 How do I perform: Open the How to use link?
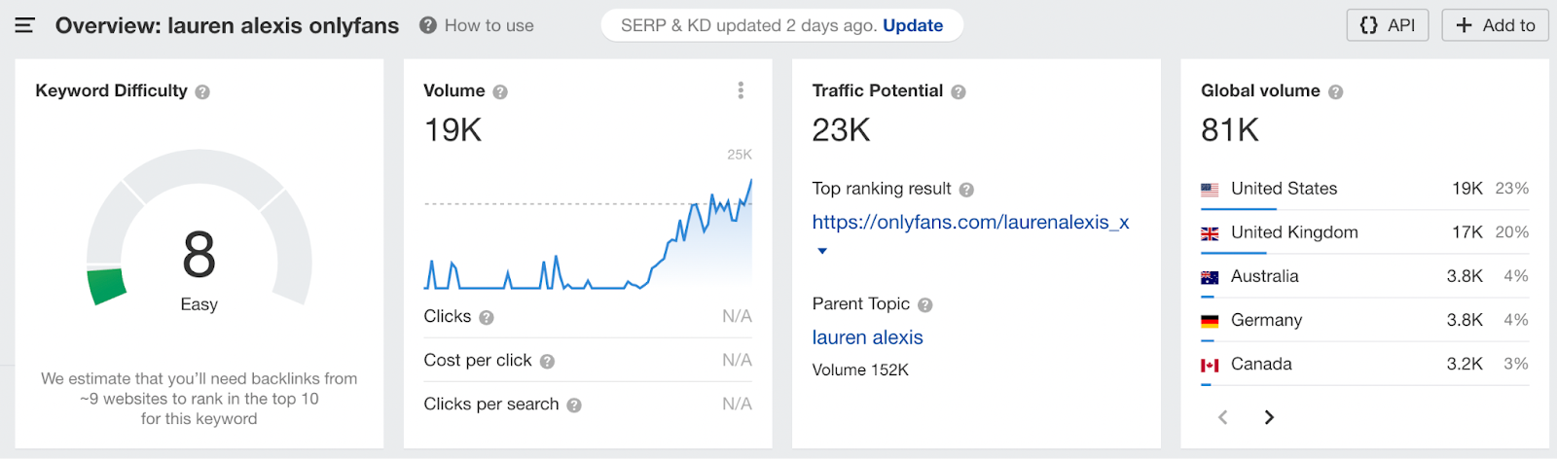pyautogui.click(x=489, y=25)
